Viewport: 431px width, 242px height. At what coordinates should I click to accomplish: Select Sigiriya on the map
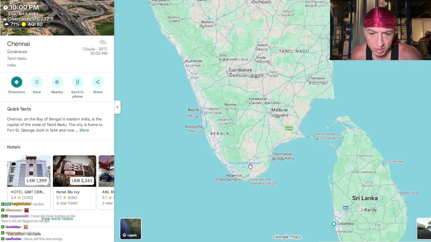(367, 186)
